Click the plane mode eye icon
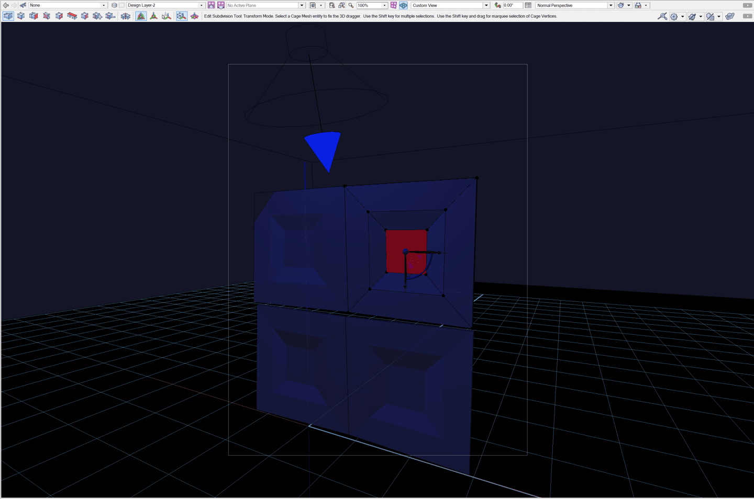This screenshot has width=754, height=499. point(313,5)
